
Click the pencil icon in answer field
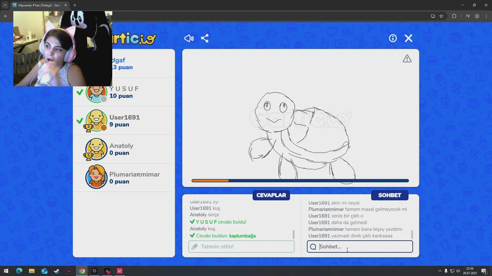(194, 246)
